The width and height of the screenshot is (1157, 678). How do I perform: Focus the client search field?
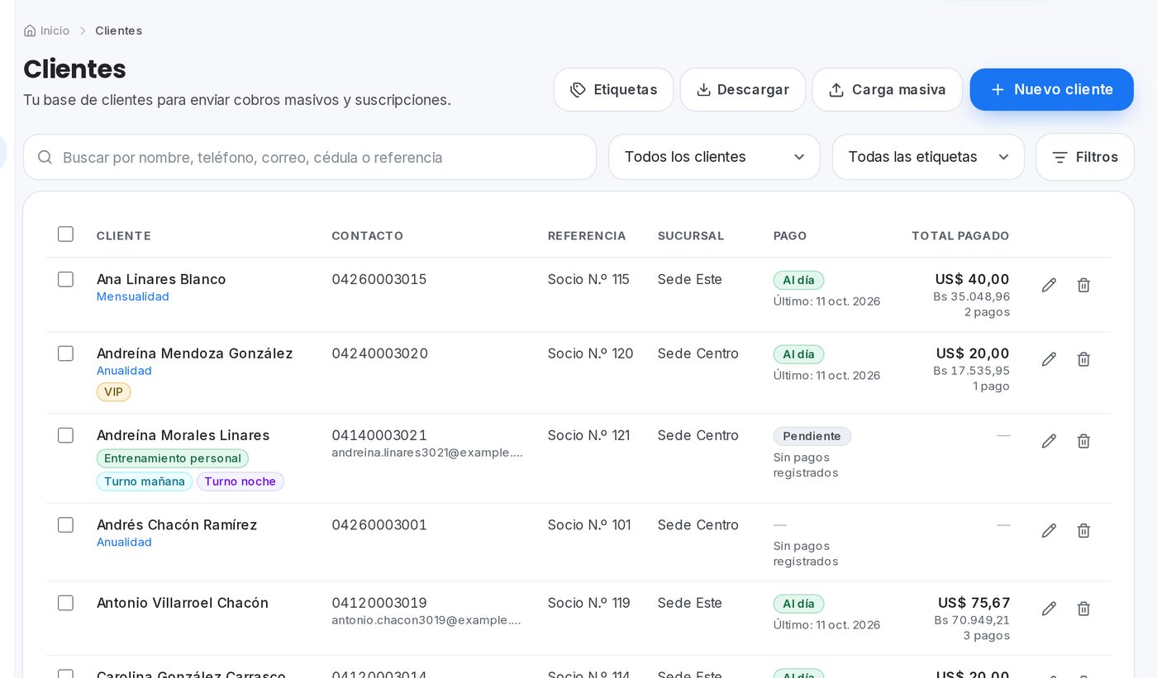point(310,157)
